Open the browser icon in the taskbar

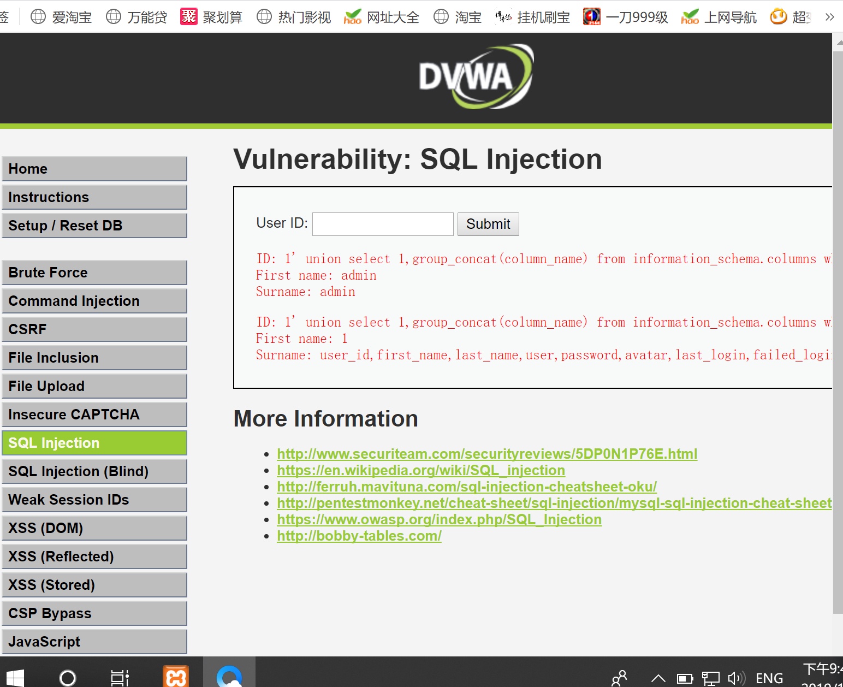coord(229,677)
